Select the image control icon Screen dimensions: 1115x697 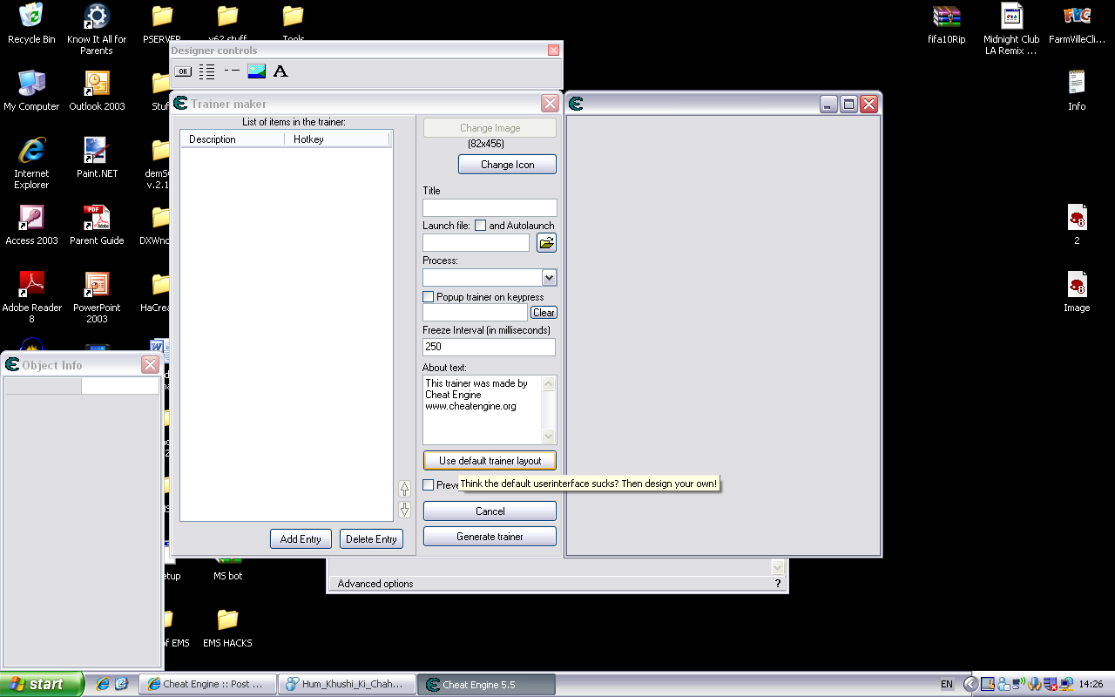(x=256, y=71)
